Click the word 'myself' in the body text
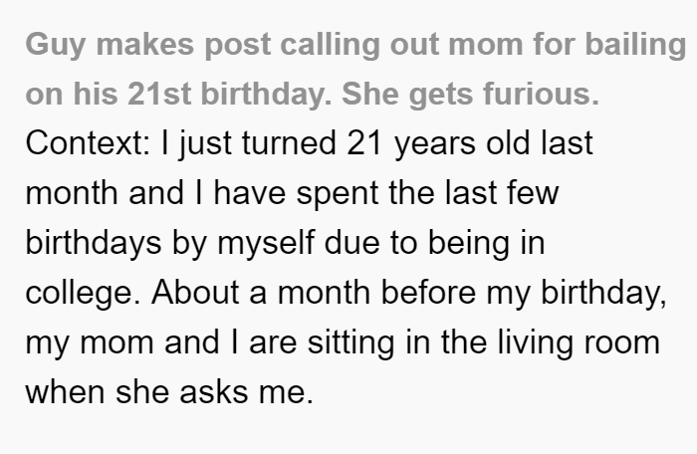Viewport: 697px width, 454px height. 266,243
